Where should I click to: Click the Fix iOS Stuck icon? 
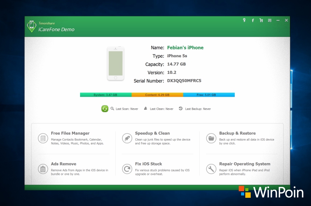[127, 169]
